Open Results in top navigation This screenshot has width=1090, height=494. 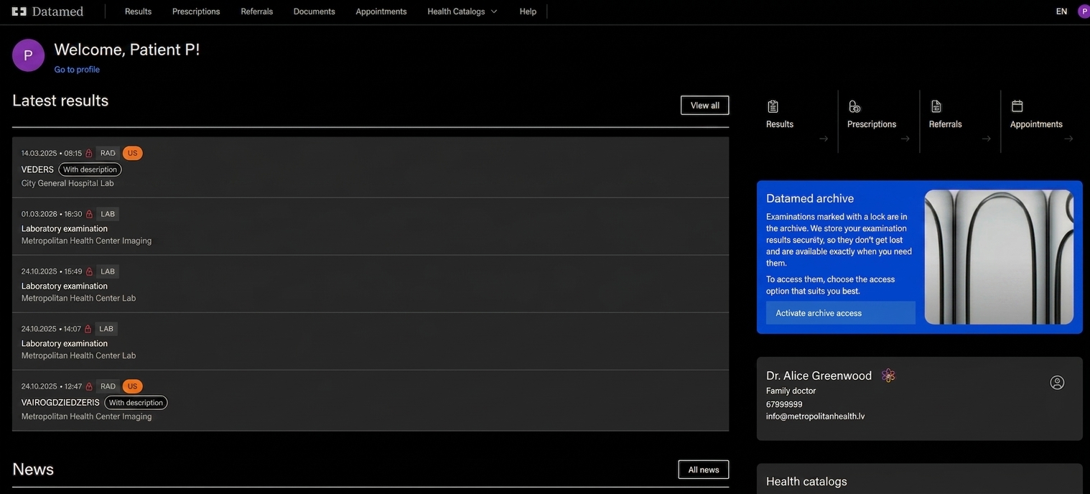coord(138,11)
